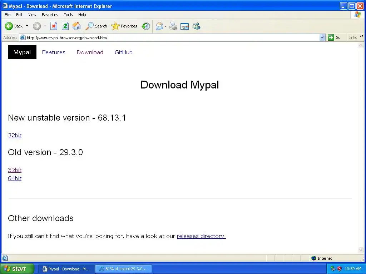The height and width of the screenshot is (274, 366).
Task: Refresh the page with green arrows icon
Action: coord(65,26)
